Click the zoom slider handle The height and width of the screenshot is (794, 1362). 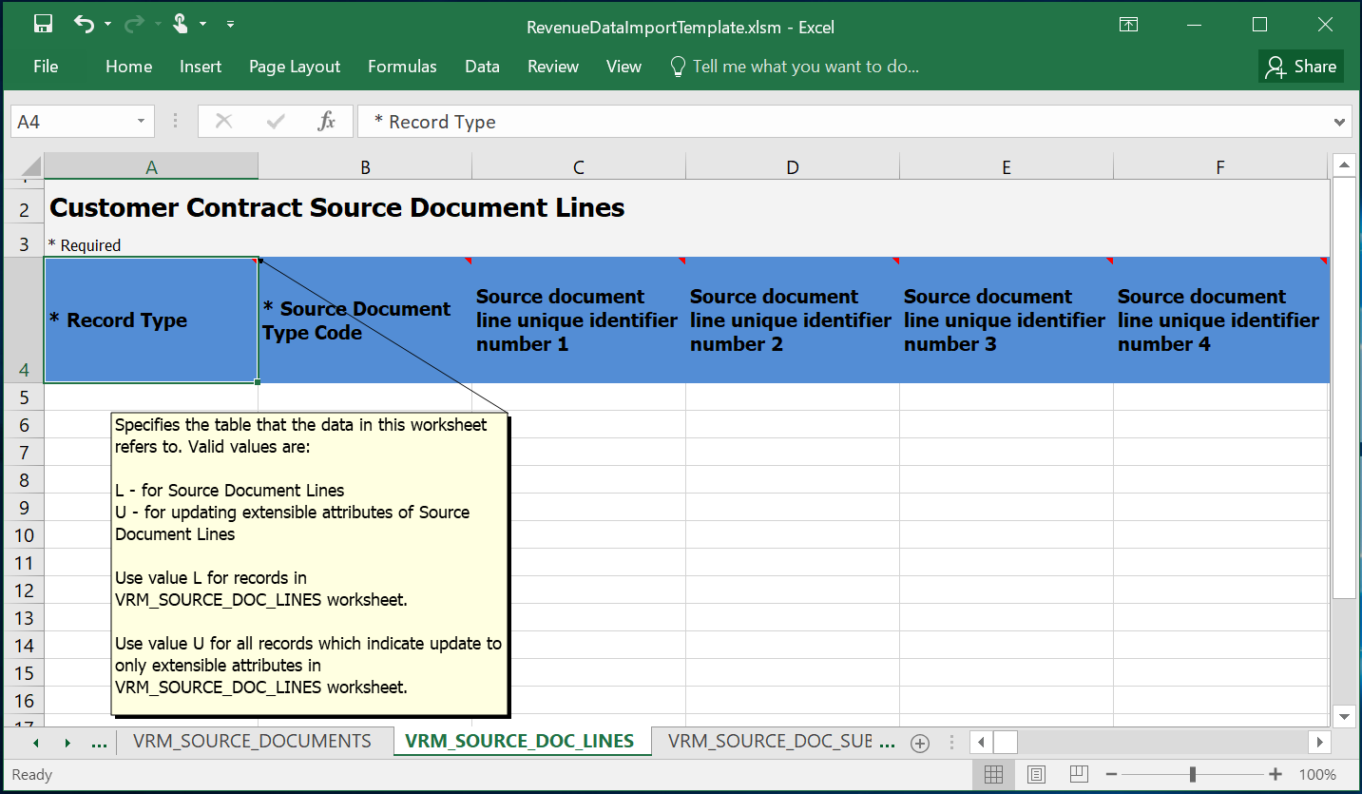pos(1192,774)
